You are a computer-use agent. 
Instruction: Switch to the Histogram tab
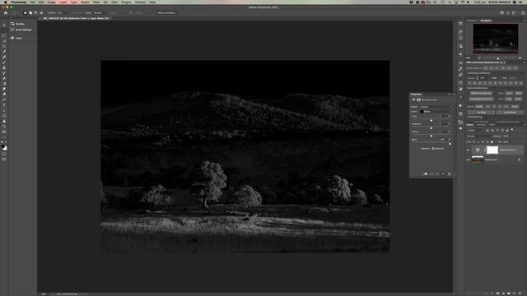[472, 21]
